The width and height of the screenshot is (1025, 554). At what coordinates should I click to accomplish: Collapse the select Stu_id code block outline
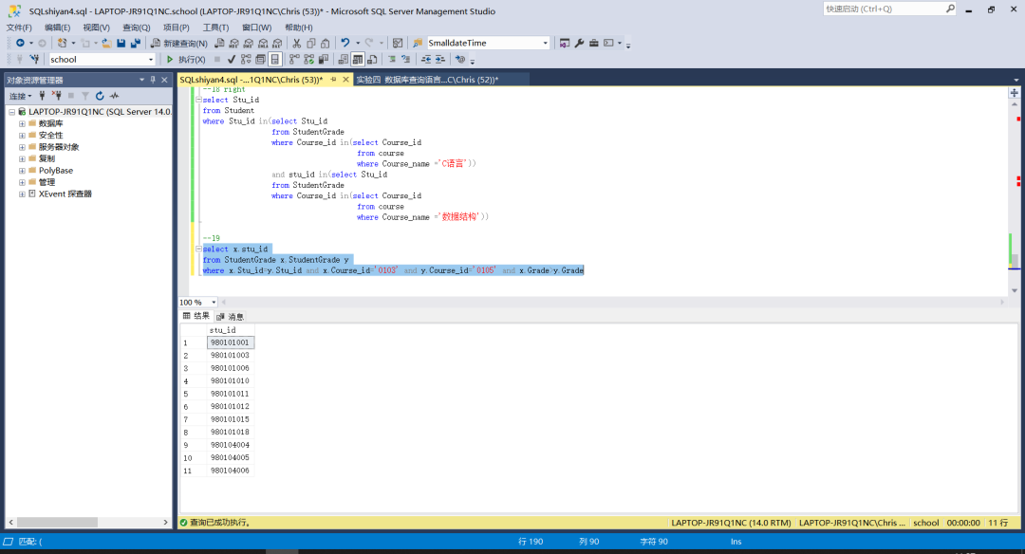pyautogui.click(x=197, y=100)
